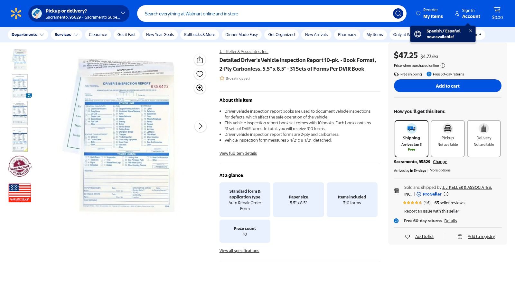Viewport: 515px width, 289px height.
Task: Click View full item details
Action: [238, 153]
